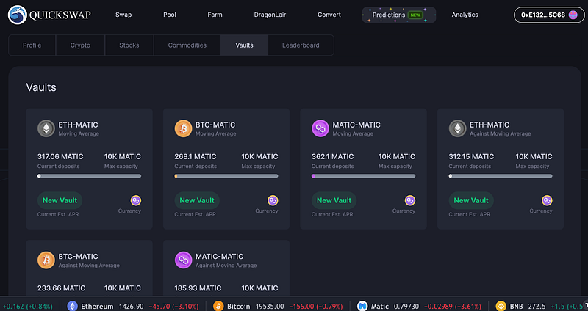Image resolution: width=588 pixels, height=311 pixels.
Task: Click the deposit progress bar under 312.15 MATIC
Action: 501,176
